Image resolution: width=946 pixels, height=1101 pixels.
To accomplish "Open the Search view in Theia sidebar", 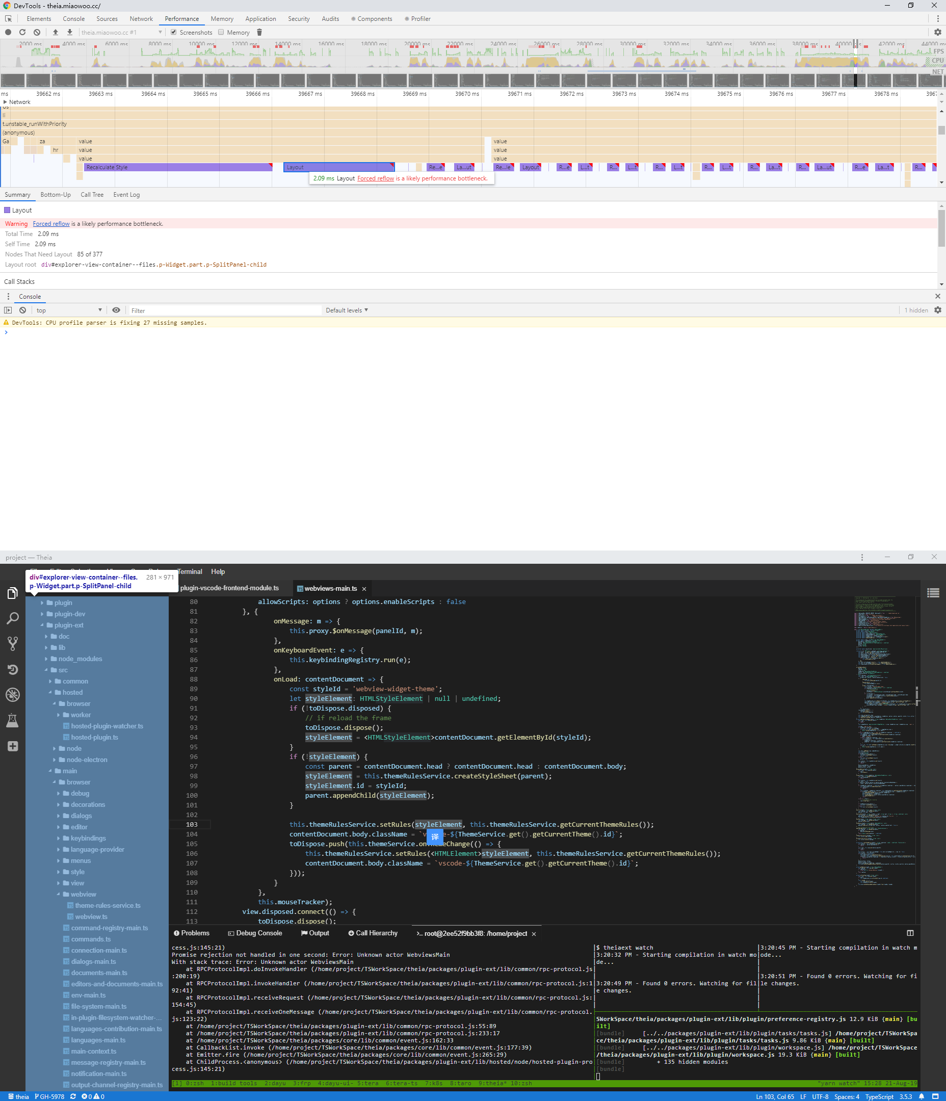I will 13,617.
